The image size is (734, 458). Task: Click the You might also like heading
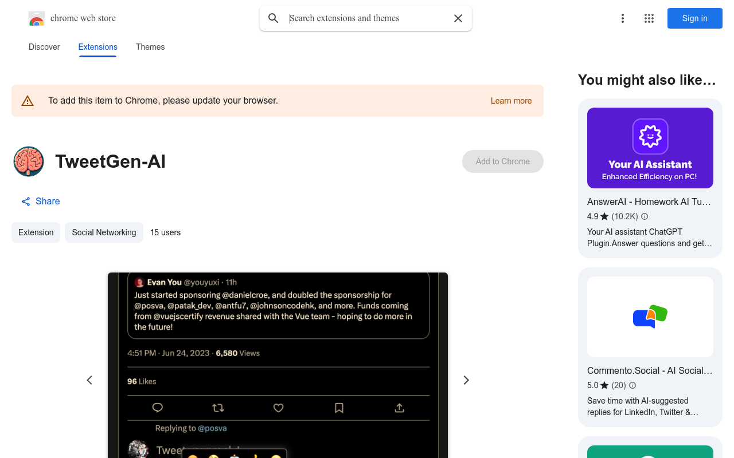pyautogui.click(x=647, y=80)
